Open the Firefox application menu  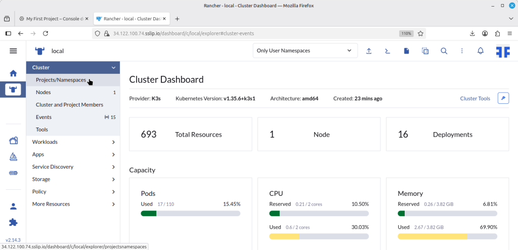(510, 33)
